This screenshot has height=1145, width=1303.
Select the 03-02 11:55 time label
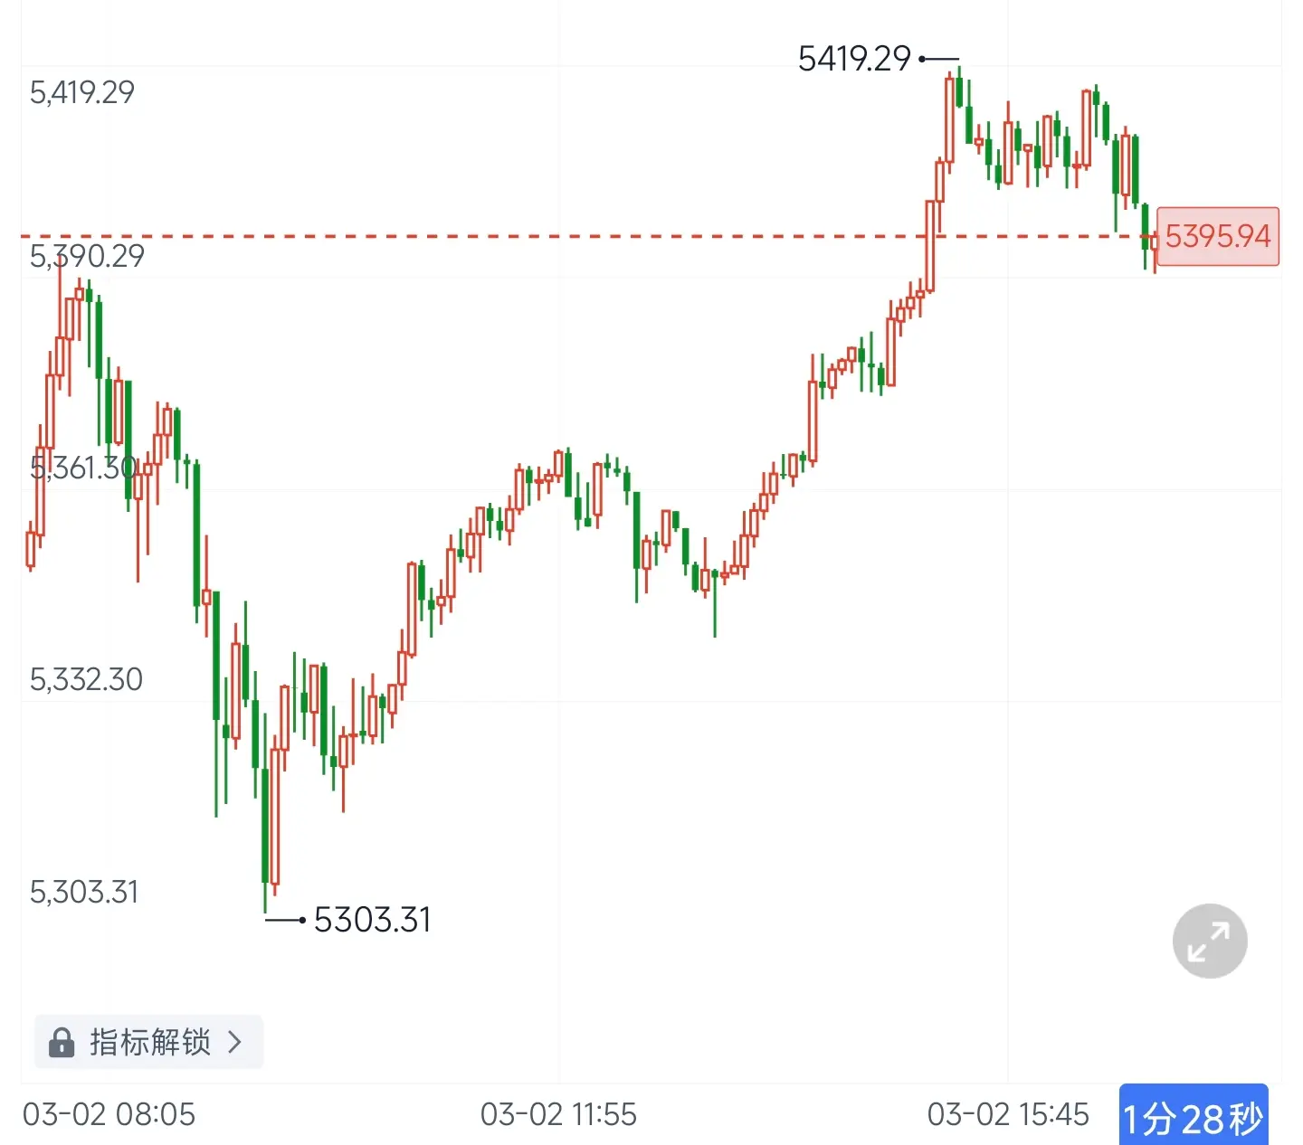point(558,1114)
